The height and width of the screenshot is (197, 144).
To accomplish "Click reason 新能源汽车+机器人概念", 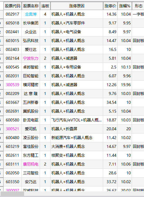I will point(72,138).
